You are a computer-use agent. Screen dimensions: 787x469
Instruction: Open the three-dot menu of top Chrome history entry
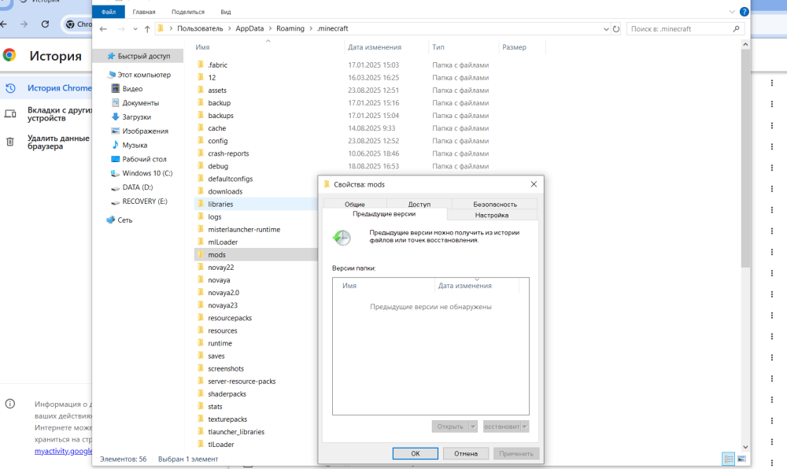coord(772,83)
